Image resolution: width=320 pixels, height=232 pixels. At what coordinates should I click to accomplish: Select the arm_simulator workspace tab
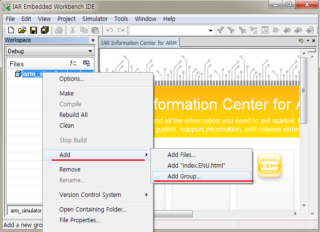(26, 211)
